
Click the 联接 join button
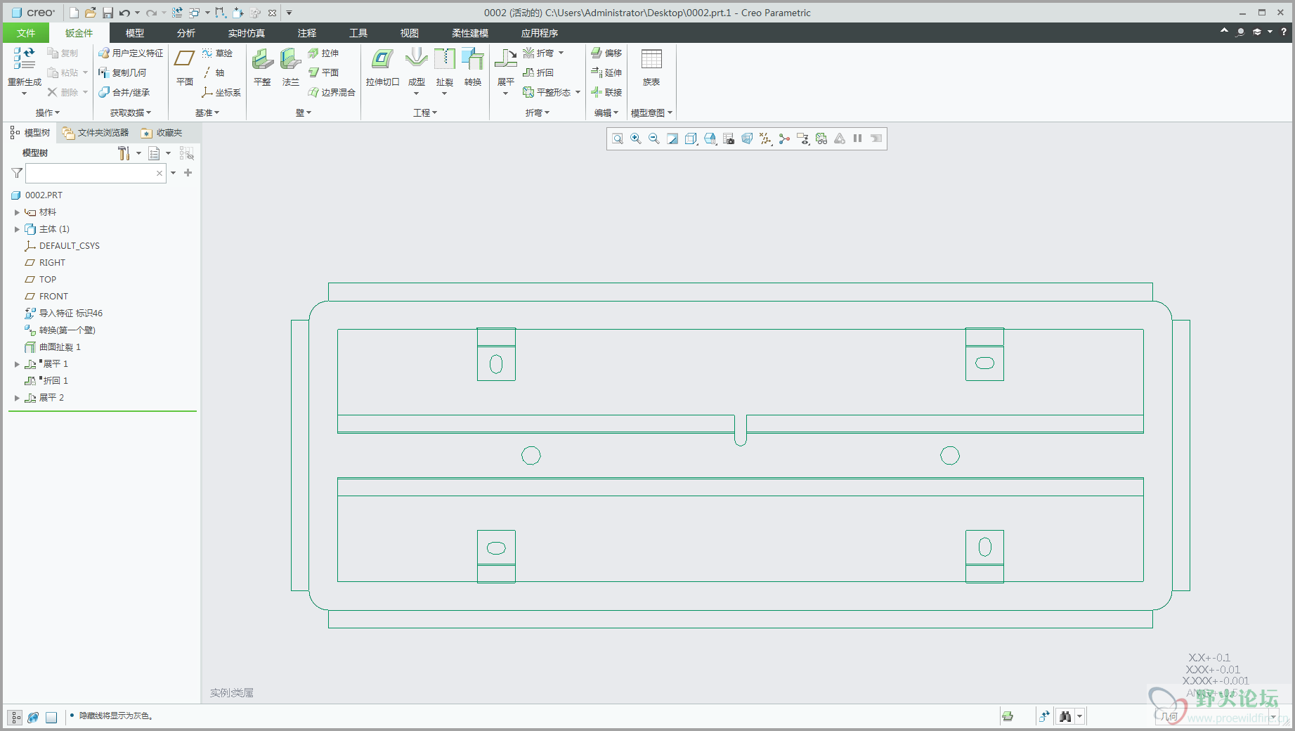coord(606,92)
